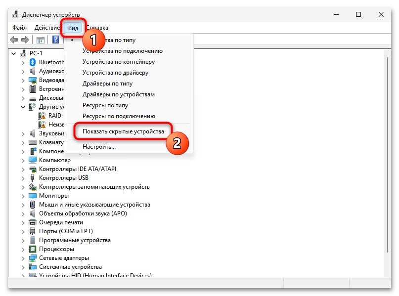This screenshot has height=296, width=399.
Task: Choose Настроить... in the Вид menu
Action: (99, 147)
